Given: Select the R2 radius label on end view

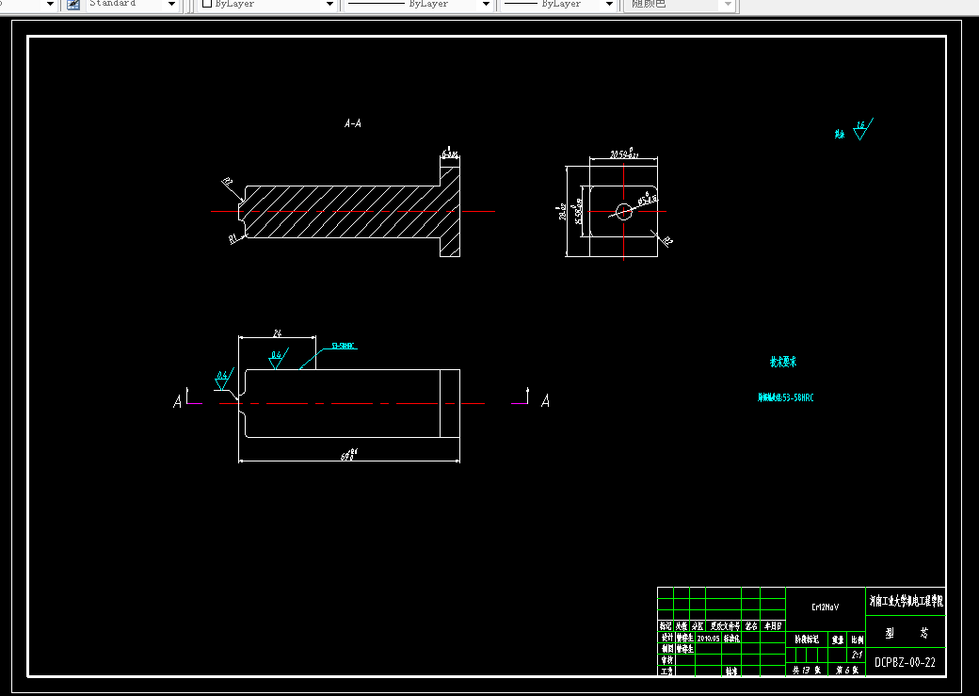Looking at the screenshot, I should point(667,241).
